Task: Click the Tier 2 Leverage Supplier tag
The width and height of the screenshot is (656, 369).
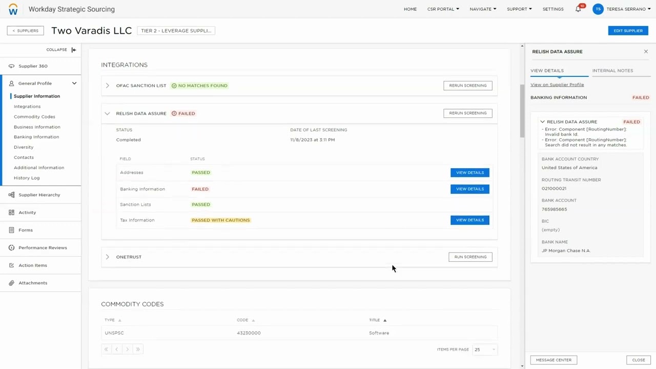Action: pyautogui.click(x=176, y=31)
